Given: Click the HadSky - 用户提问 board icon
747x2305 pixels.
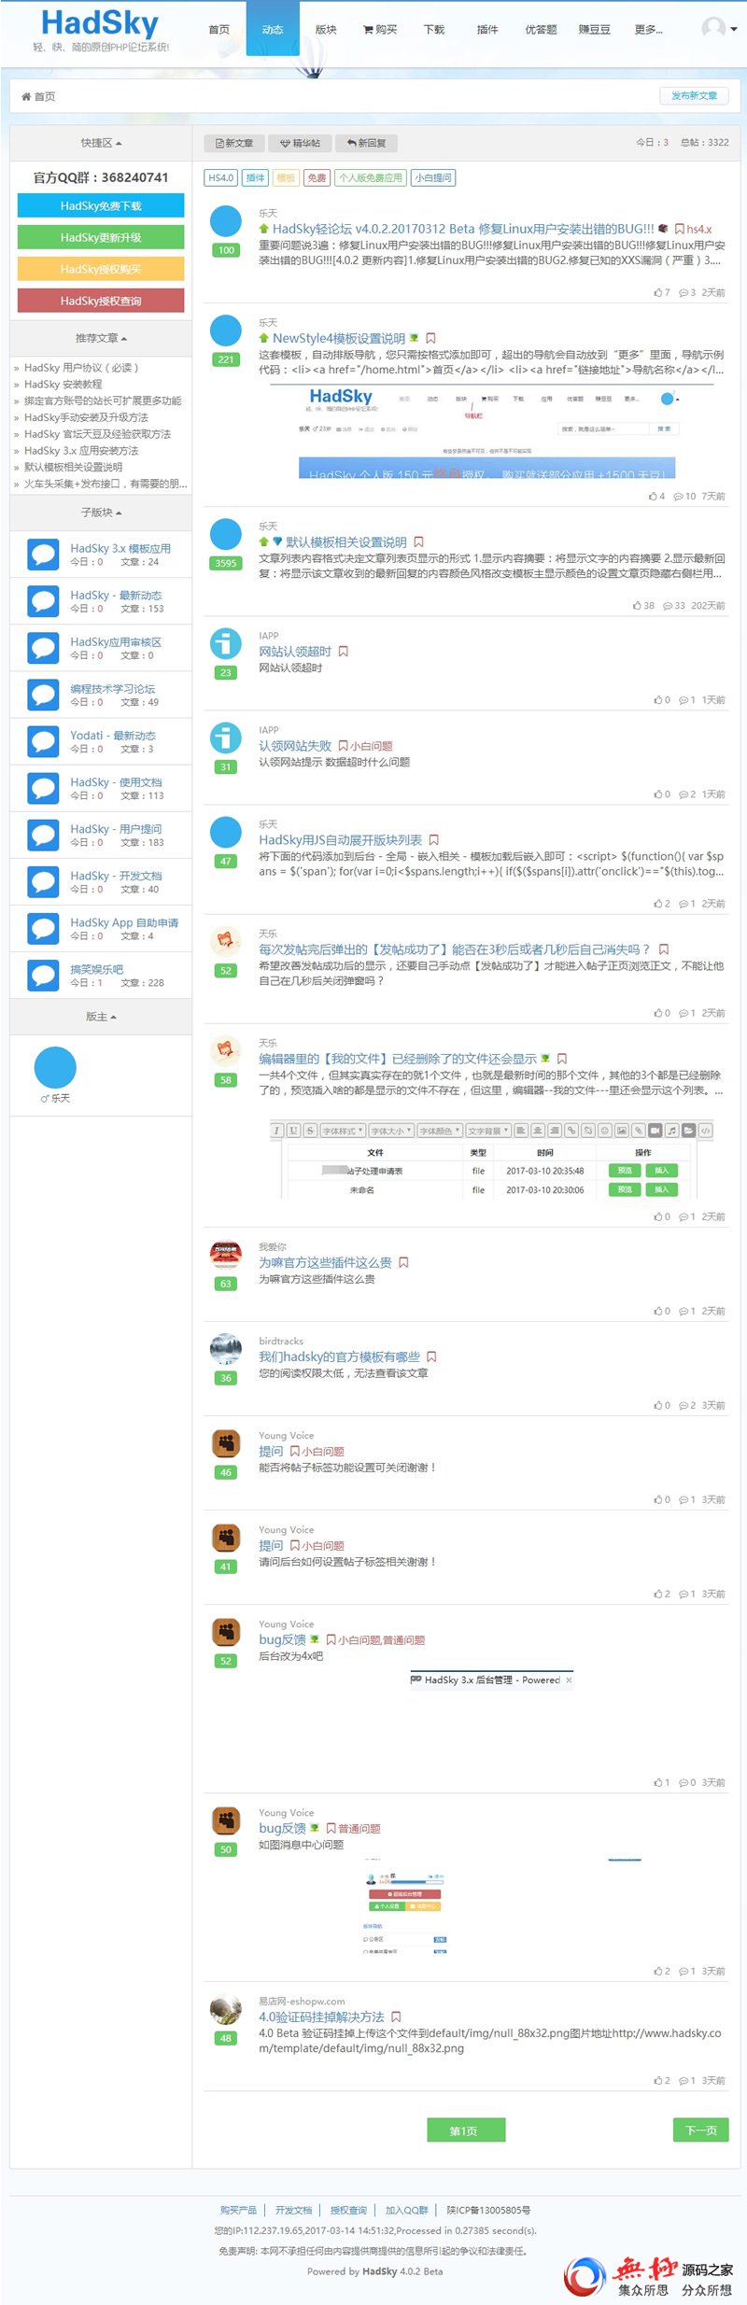Looking at the screenshot, I should coord(43,835).
